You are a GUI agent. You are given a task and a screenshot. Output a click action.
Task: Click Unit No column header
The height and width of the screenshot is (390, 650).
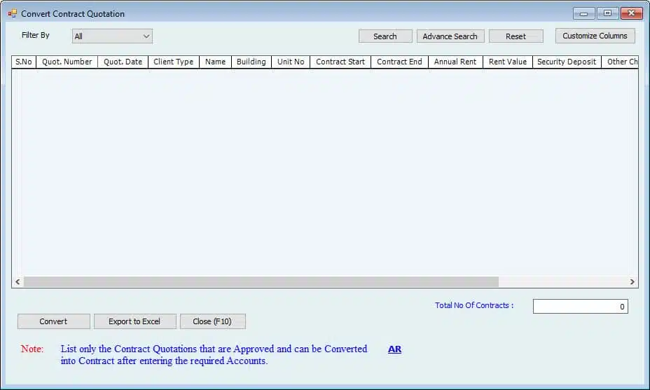(x=291, y=62)
